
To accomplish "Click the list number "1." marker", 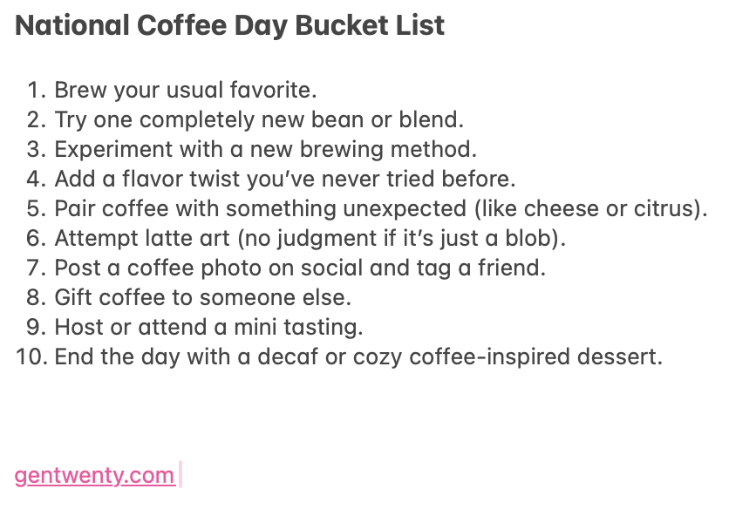I will pyautogui.click(x=37, y=90).
